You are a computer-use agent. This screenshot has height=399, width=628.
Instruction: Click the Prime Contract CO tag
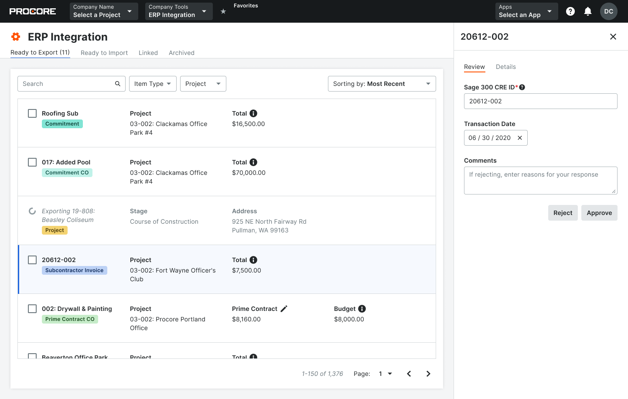70,319
